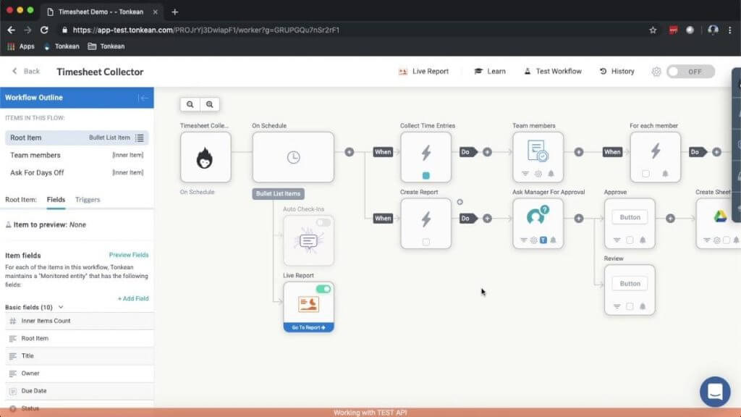Enable the Auto Check-Ins toggle
Image resolution: width=741 pixels, height=417 pixels.
click(x=323, y=222)
